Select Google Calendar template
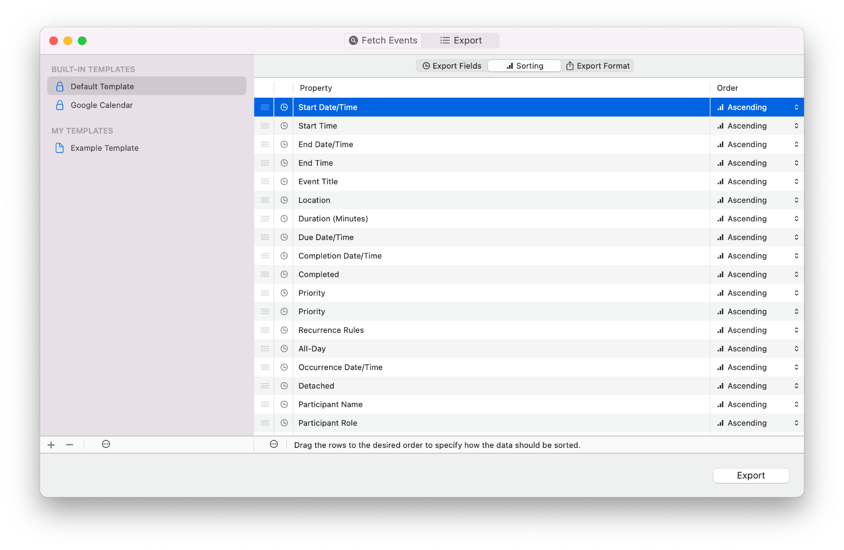The height and width of the screenshot is (550, 844). tap(147, 105)
